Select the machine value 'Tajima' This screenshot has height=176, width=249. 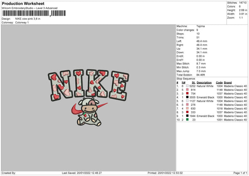[x=200, y=26]
